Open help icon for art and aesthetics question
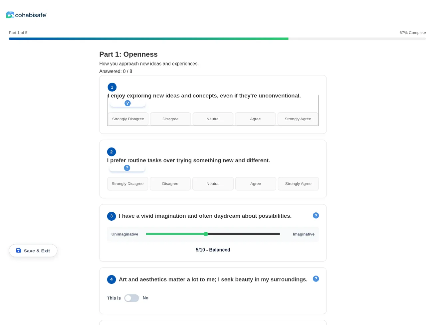Screen dimensions: 426x325 click(316, 279)
